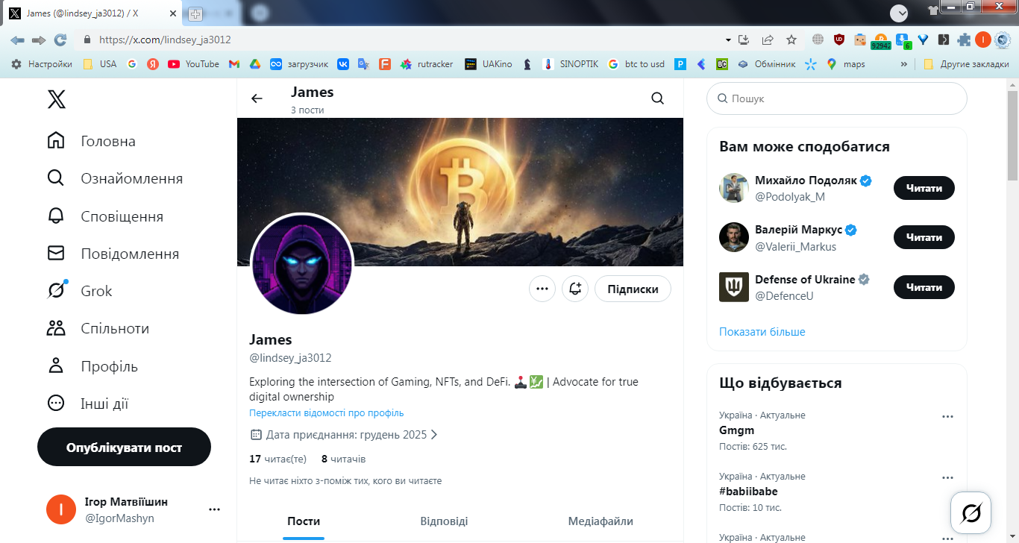Click Перекласти відомості про профіль link
This screenshot has width=1019, height=543.
coord(327,412)
